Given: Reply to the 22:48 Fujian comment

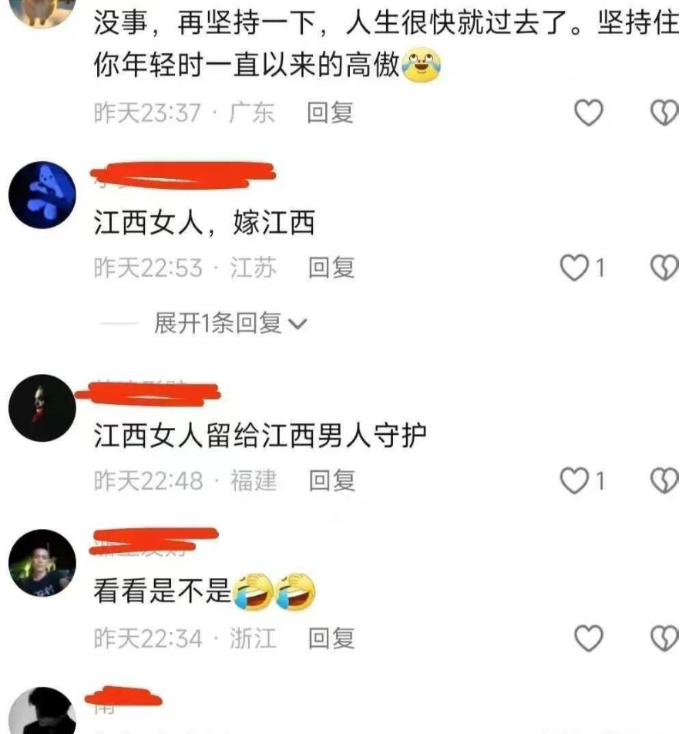Looking at the screenshot, I should 332,481.
